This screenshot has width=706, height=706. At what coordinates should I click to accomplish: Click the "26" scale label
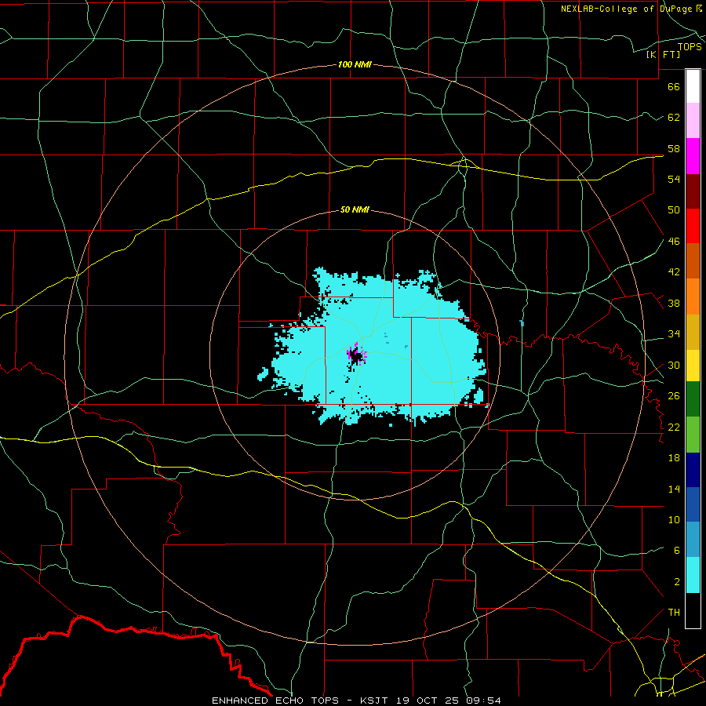pyautogui.click(x=674, y=396)
